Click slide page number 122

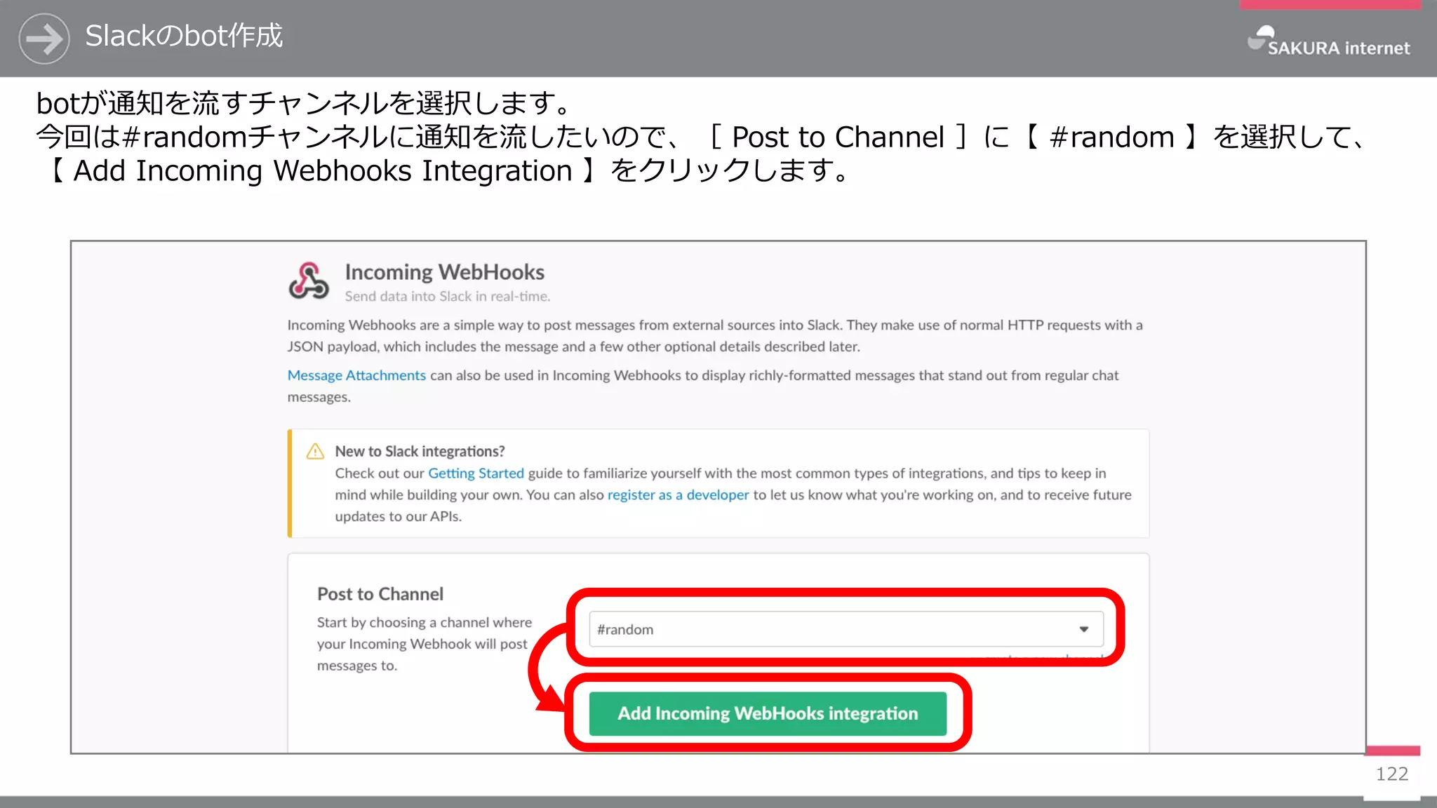[1392, 774]
